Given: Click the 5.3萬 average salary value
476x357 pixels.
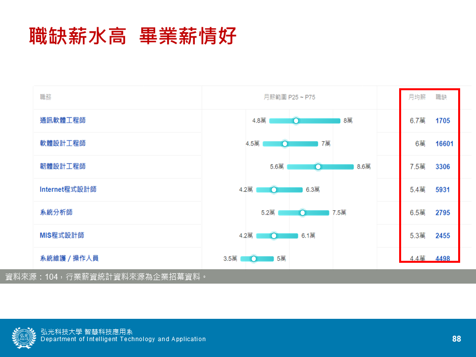Looking at the screenshot, I should 417,236.
